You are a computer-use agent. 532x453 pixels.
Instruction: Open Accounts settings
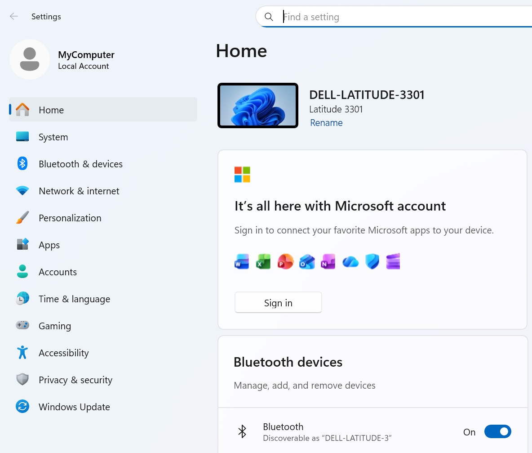coord(103,272)
